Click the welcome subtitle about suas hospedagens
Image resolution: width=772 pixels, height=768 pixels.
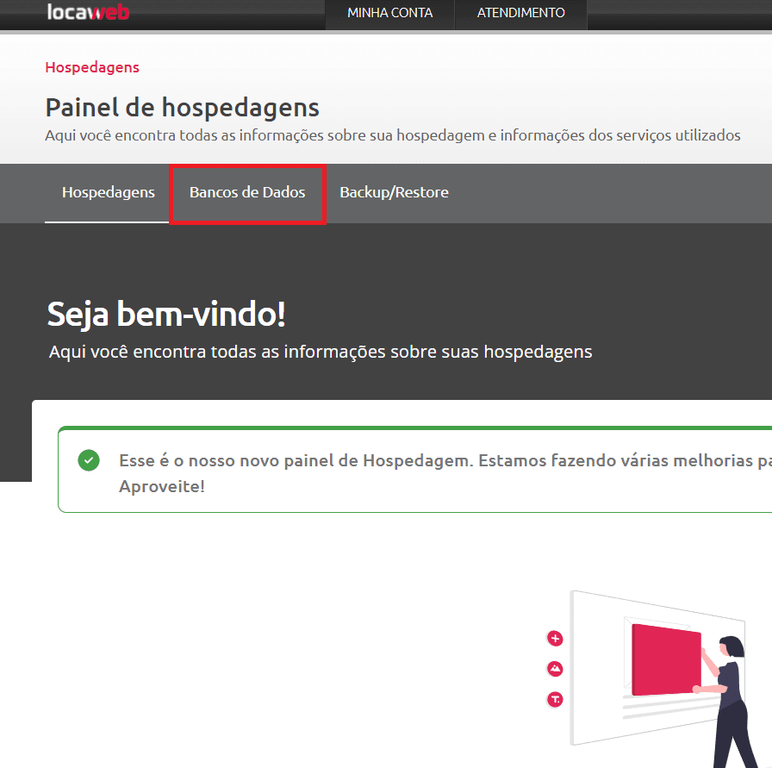[x=321, y=352]
